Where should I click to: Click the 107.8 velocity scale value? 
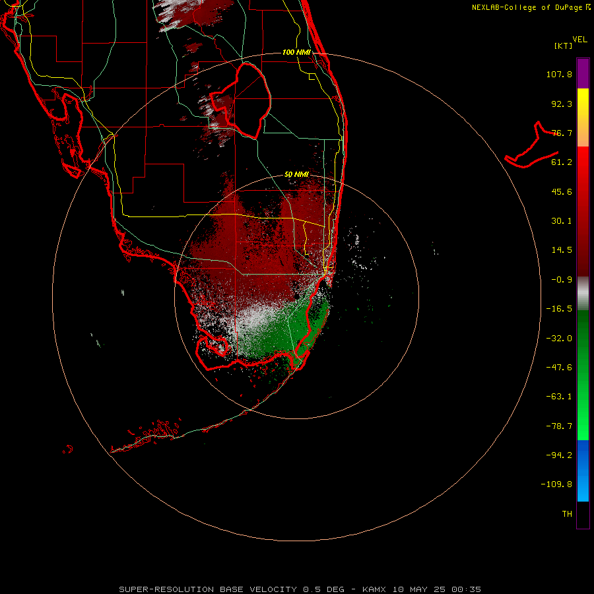tap(559, 74)
